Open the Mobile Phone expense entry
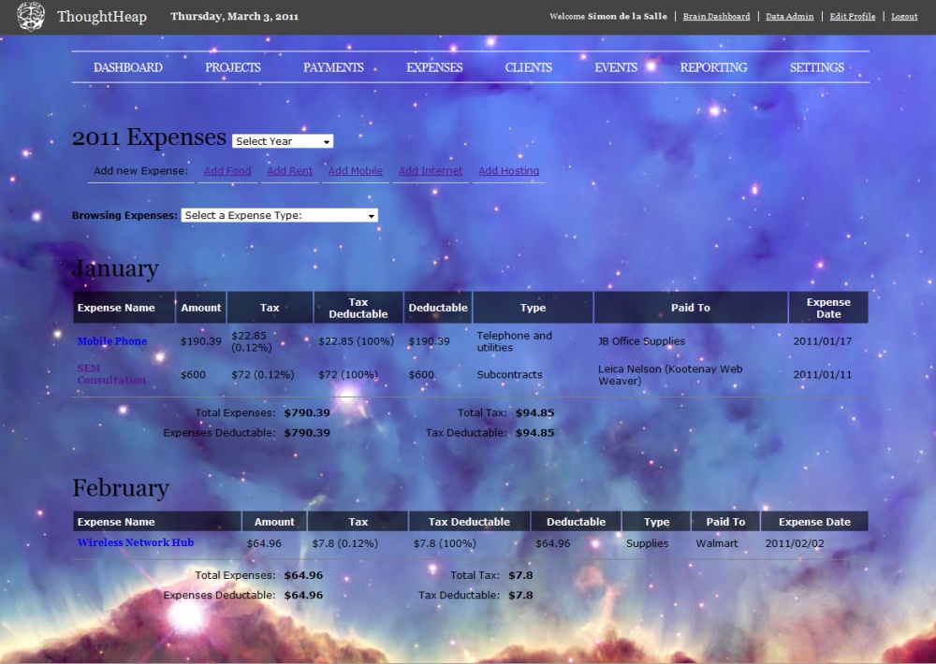 pyautogui.click(x=112, y=341)
